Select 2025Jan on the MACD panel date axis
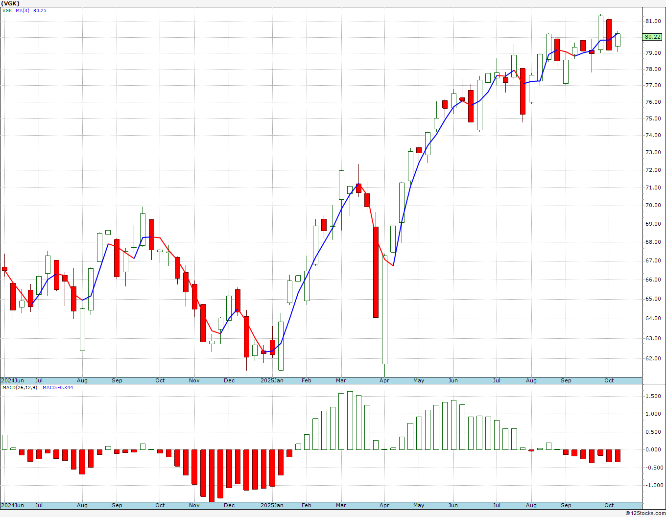Viewport: 666px width, 517px height. click(272, 505)
